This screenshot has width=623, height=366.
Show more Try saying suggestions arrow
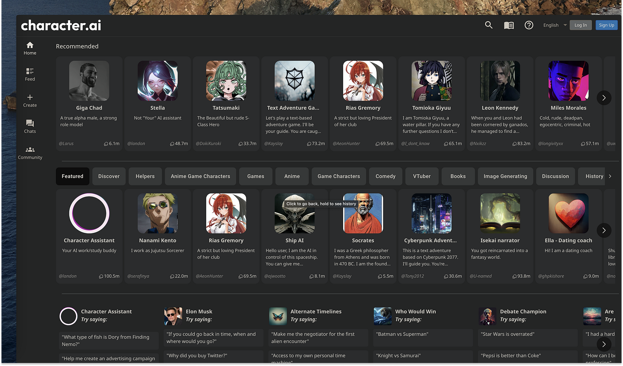coord(604,344)
